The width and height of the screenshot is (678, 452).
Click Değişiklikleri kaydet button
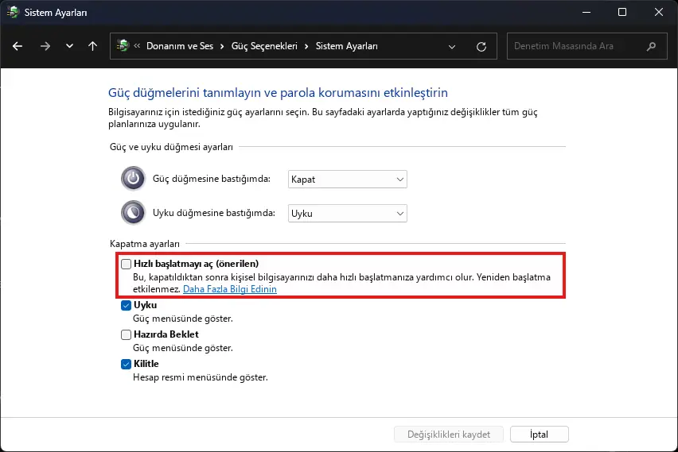pyautogui.click(x=448, y=435)
